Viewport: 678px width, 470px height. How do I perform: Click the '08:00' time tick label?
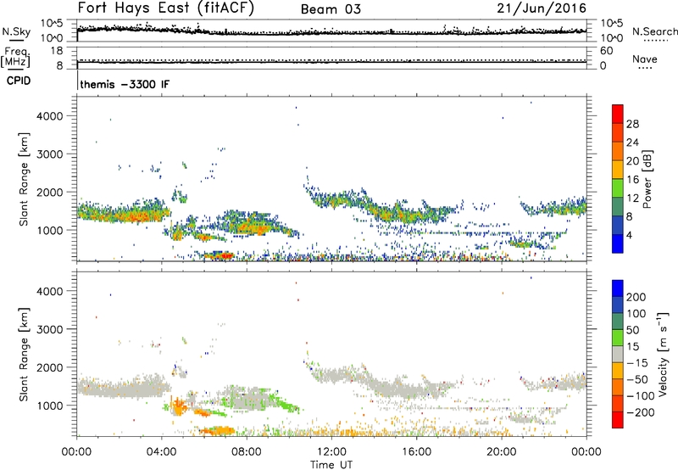247,452
